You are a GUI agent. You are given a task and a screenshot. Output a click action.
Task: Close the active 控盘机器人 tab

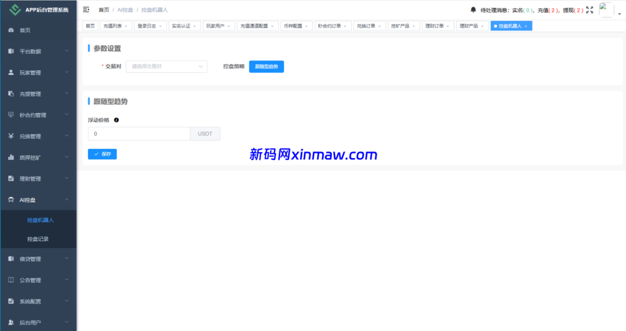(526, 26)
